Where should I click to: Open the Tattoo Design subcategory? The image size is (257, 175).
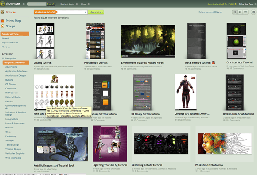point(12,145)
